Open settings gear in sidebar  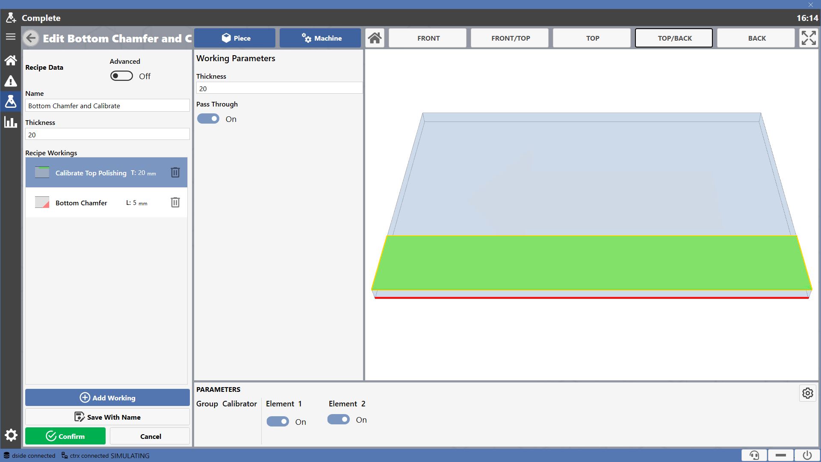pos(11,435)
